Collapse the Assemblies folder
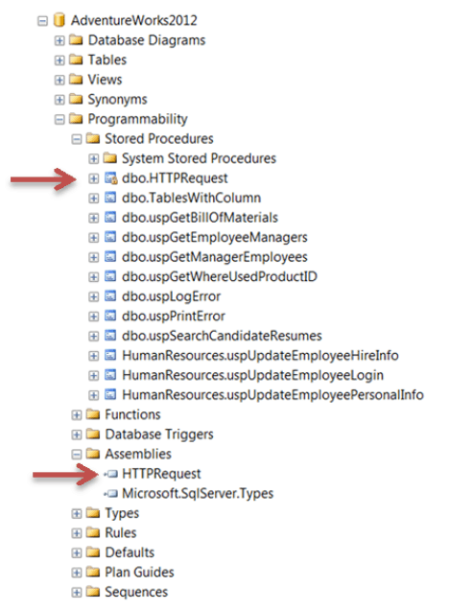 [x=77, y=454]
